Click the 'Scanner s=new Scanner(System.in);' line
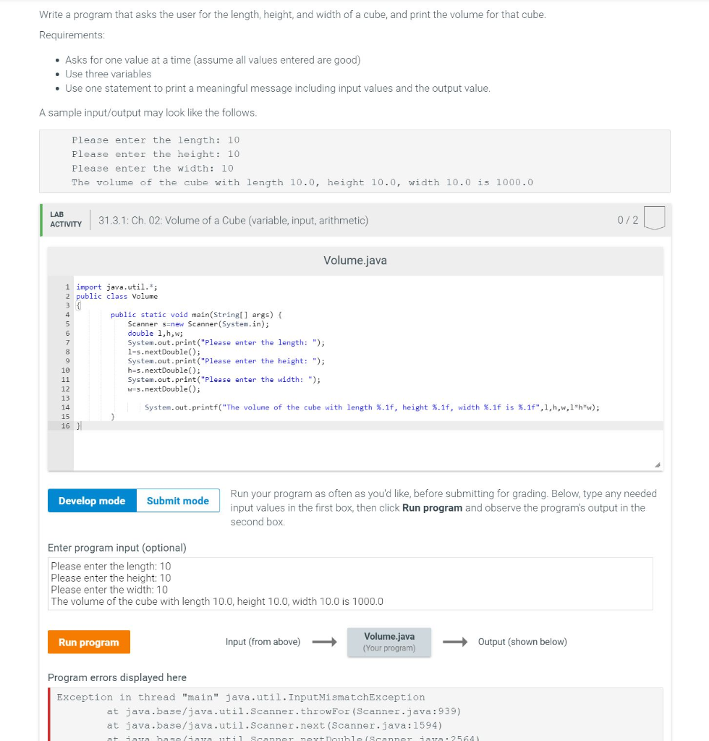This screenshot has width=709, height=741. pyautogui.click(x=198, y=324)
